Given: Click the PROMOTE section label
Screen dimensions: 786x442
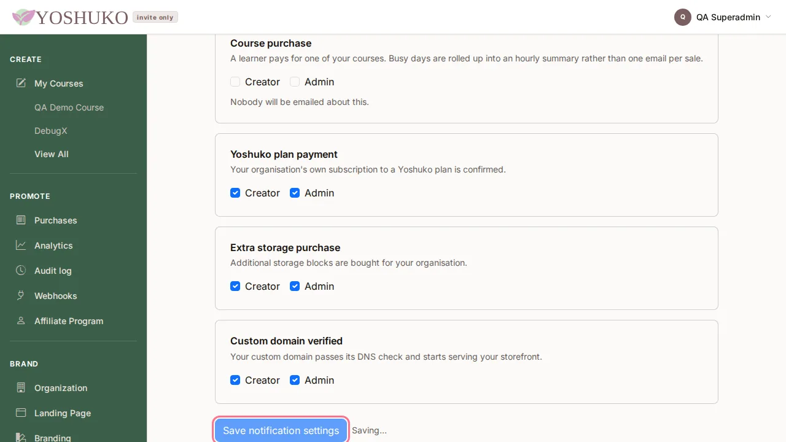Looking at the screenshot, I should pos(30,196).
